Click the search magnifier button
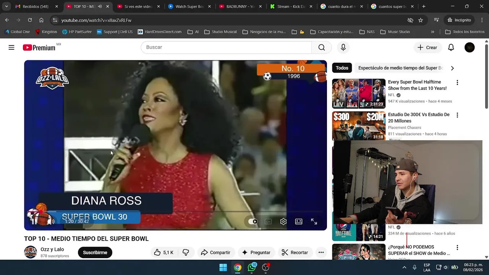This screenshot has width=489, height=275. click(x=322, y=47)
